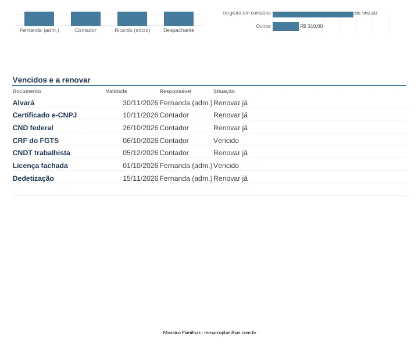418x347 pixels.
Task: Click the 'R$ 310,00' value label
Action: [312, 26]
